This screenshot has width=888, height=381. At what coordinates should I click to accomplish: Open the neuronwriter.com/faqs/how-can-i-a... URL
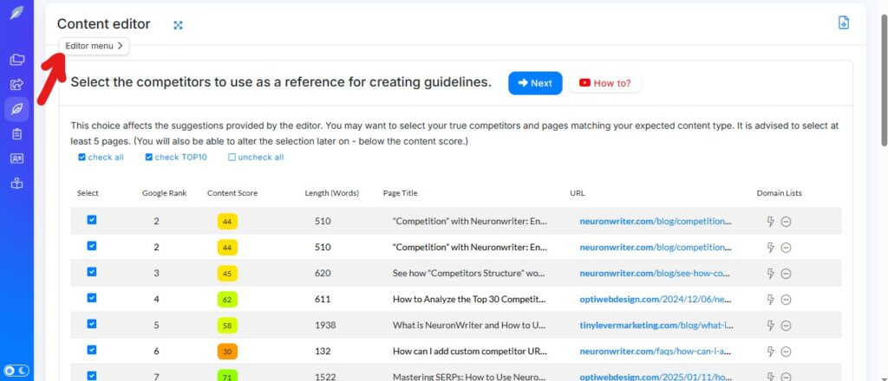656,352
